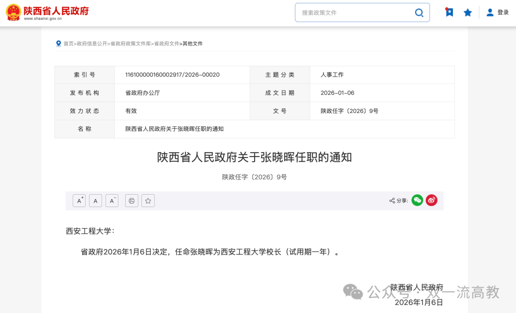Viewport: 516px width, 313px height.
Task: Favorite the article using the star outline button
Action: 148,200
